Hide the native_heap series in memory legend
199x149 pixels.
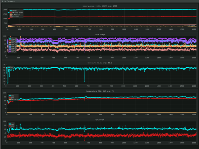(16, 12)
